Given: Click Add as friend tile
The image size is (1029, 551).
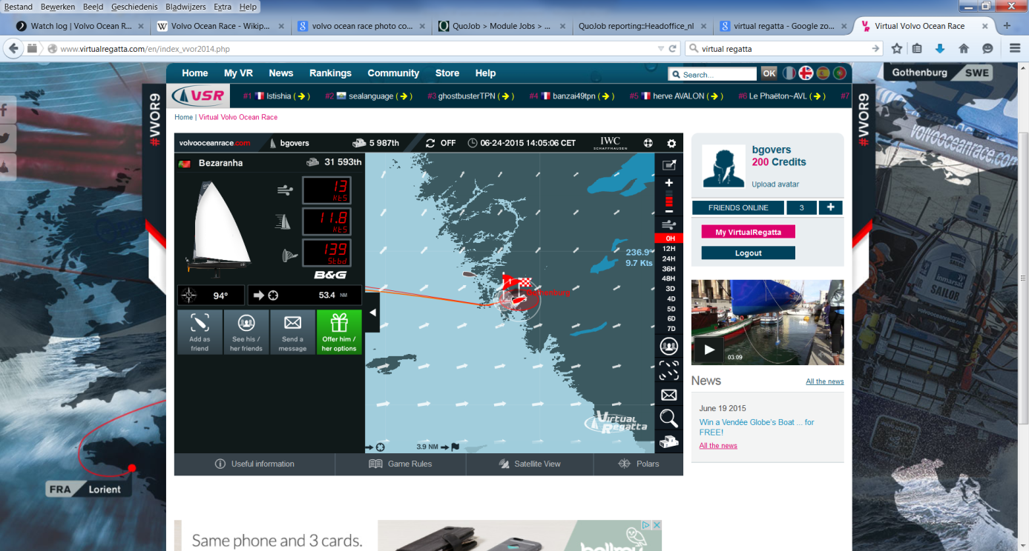Looking at the screenshot, I should [200, 332].
